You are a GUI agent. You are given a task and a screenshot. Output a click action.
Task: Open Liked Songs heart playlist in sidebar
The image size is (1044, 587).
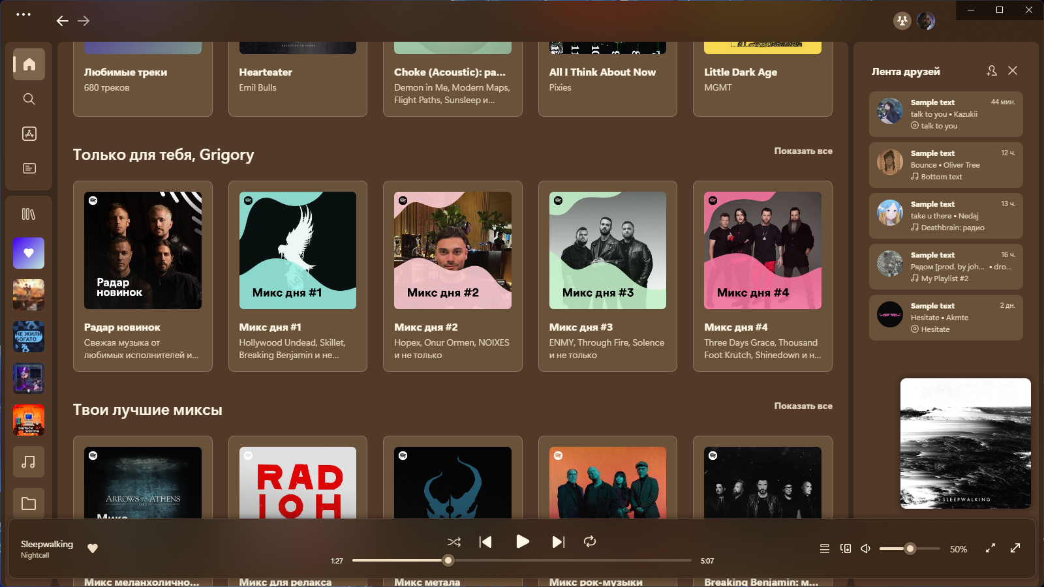coord(29,253)
